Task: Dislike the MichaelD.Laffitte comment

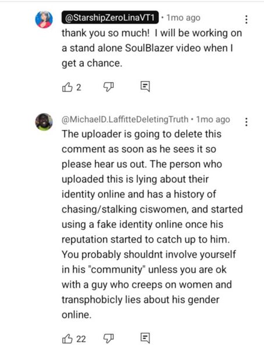Action: (x=108, y=339)
